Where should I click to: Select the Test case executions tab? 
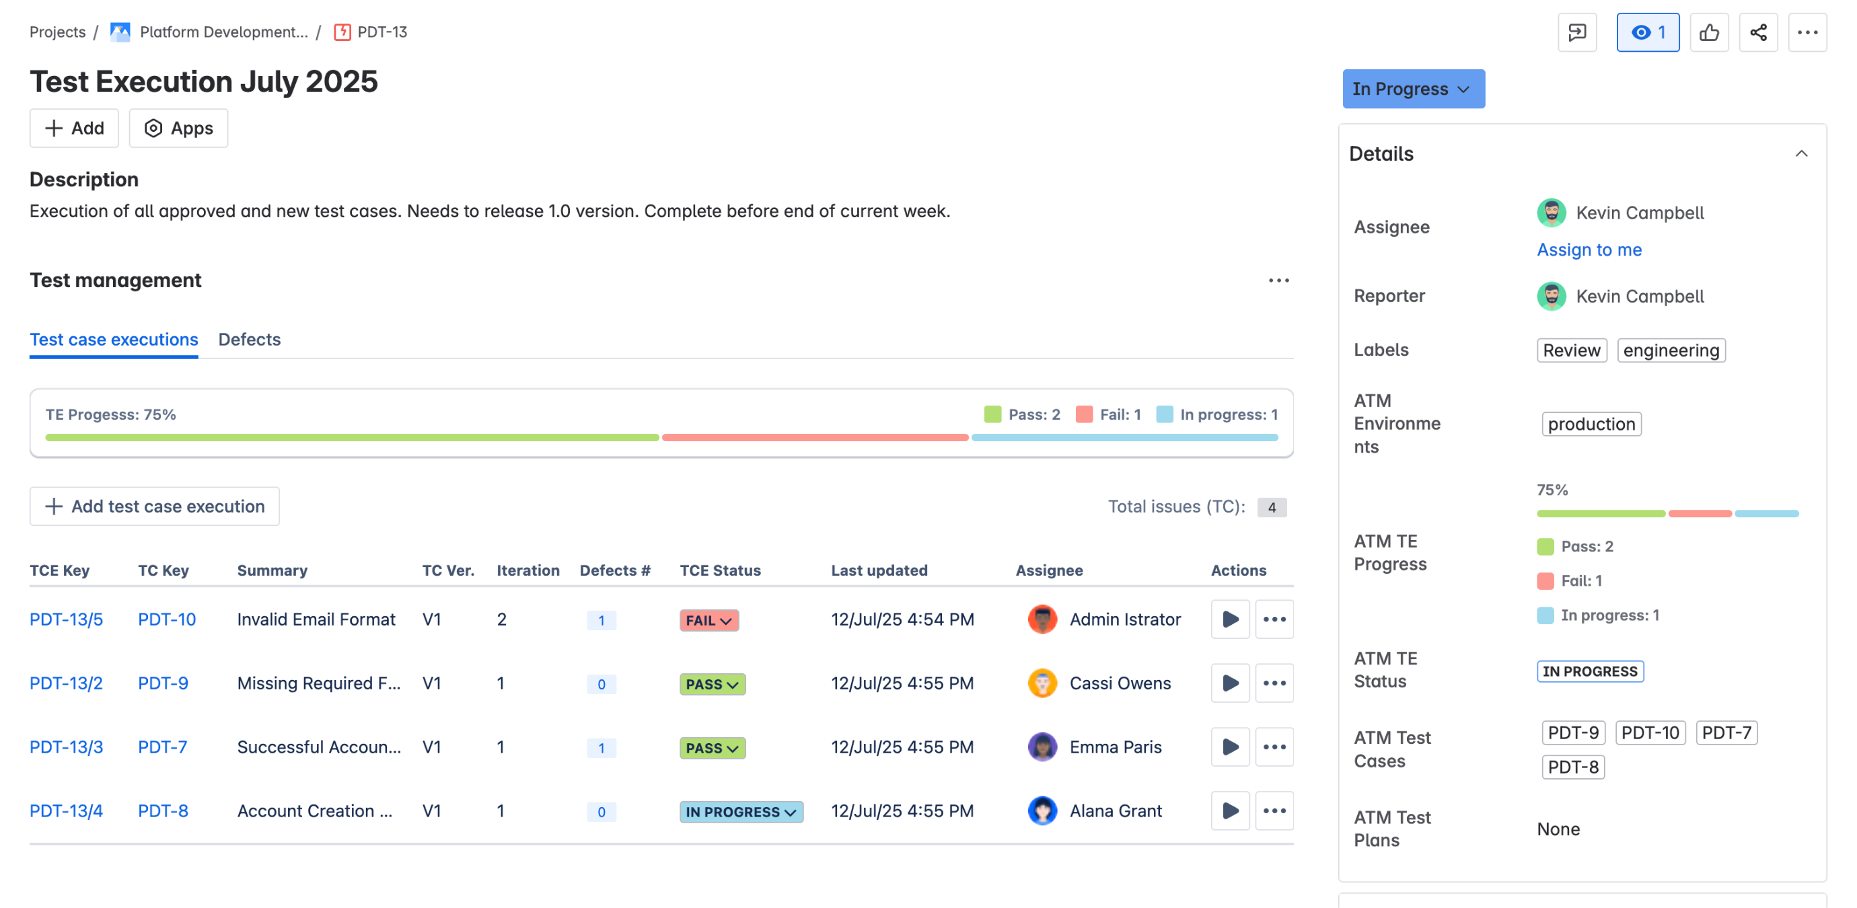click(113, 340)
